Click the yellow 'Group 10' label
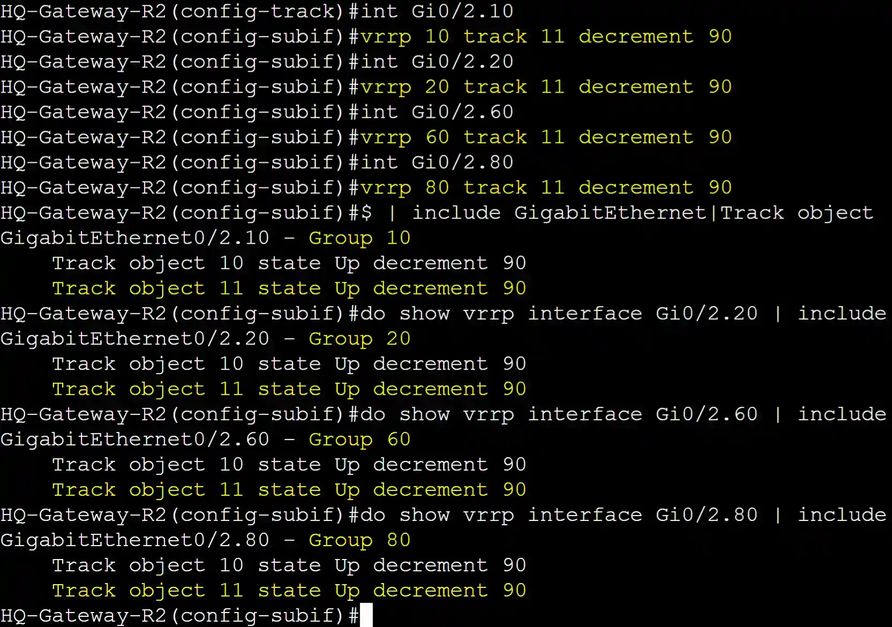This screenshot has width=892, height=627. (359, 238)
